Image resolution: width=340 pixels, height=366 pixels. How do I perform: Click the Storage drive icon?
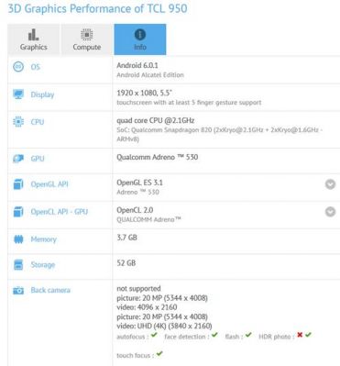tap(18, 265)
